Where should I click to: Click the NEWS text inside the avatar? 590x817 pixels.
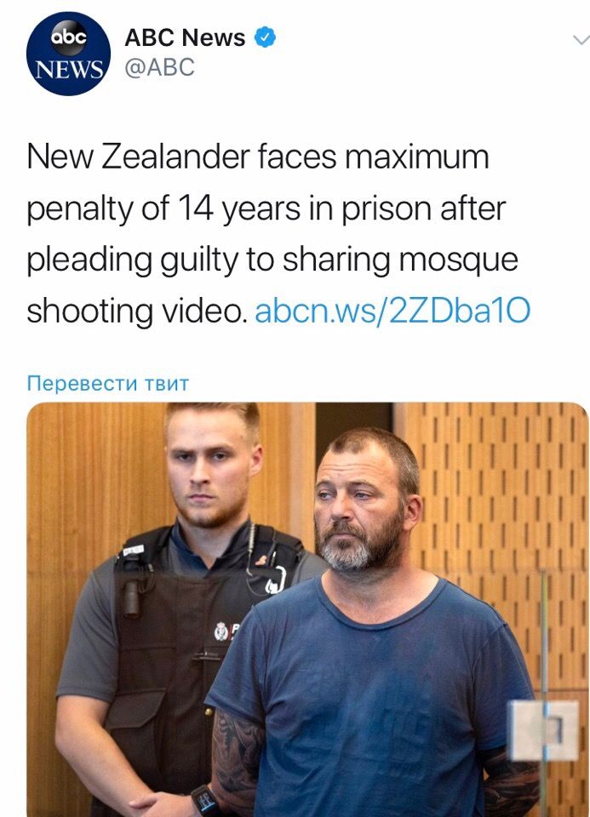click(x=68, y=69)
